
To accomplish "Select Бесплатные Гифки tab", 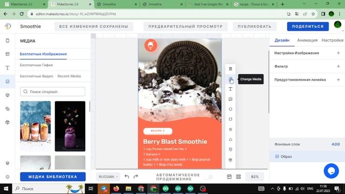I will [x=36, y=65].
